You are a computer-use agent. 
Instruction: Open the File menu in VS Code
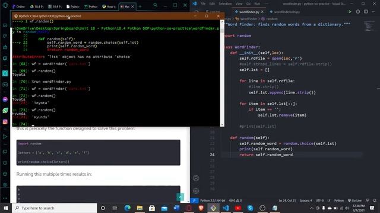203,4
